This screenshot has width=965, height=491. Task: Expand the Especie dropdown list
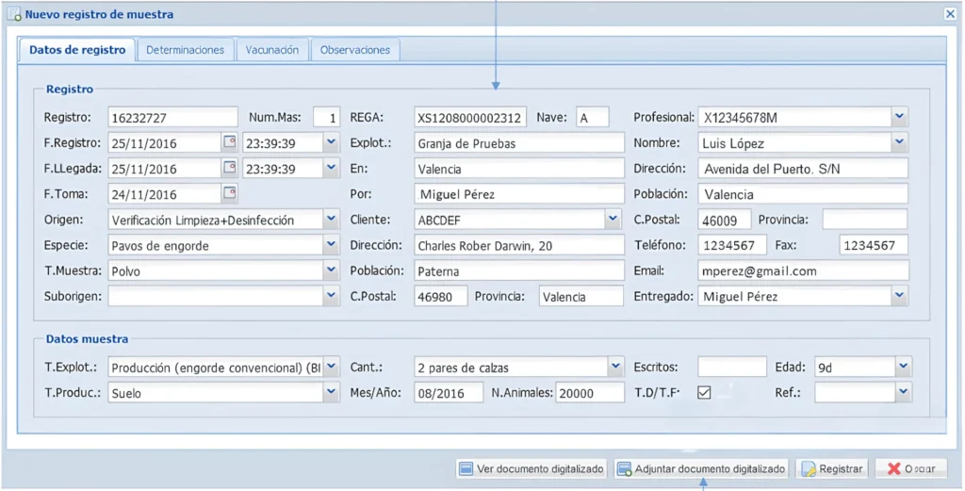[x=331, y=245]
